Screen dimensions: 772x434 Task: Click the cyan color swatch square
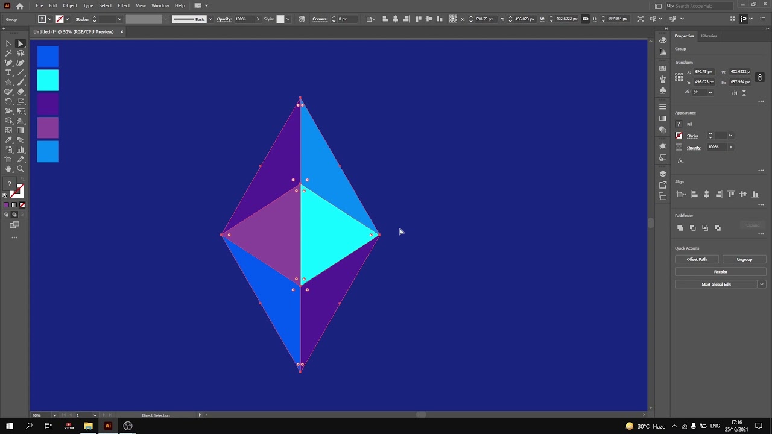pos(48,80)
